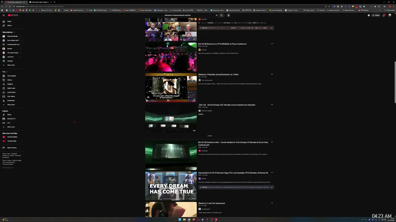Open the Drew Builds Stuff subscription
Image resolution: width=396 pixels, height=222 pixels.
[x=12, y=40]
